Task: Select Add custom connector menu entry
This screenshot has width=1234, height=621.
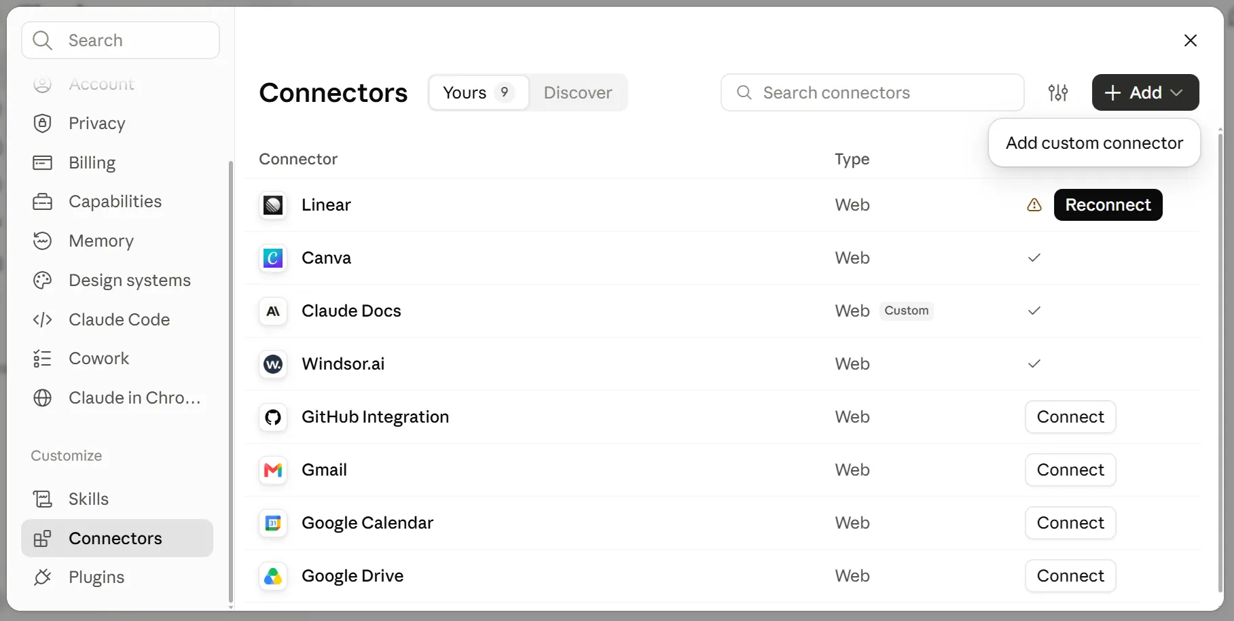Action: tap(1094, 143)
